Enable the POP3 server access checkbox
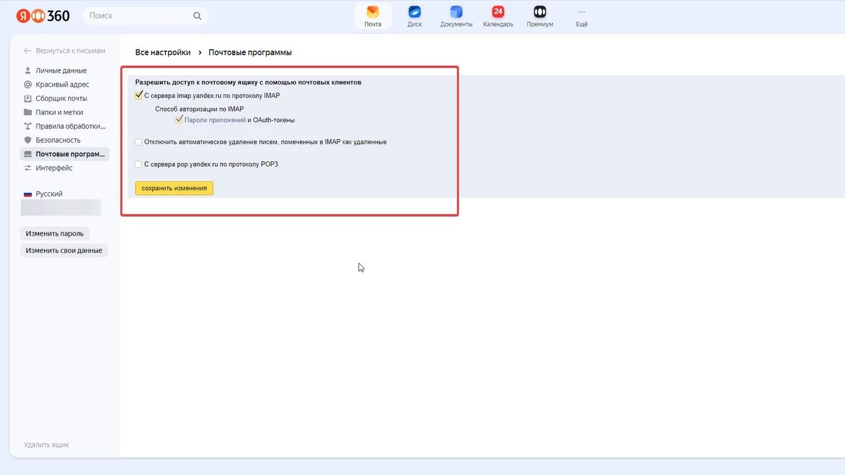Screen dimensions: 845x475 point(138,164)
